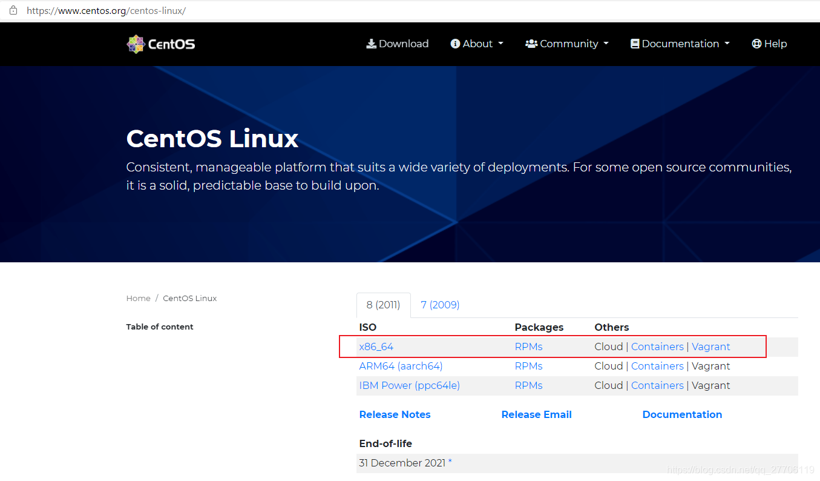Open RPMs link in x86_64 row
This screenshot has height=481, width=820.
(x=528, y=347)
